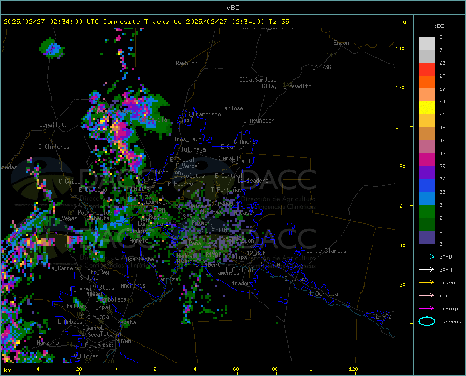Click the 'L_Asuncion' map label
Screen dimensions: 466x376
coord(259,121)
